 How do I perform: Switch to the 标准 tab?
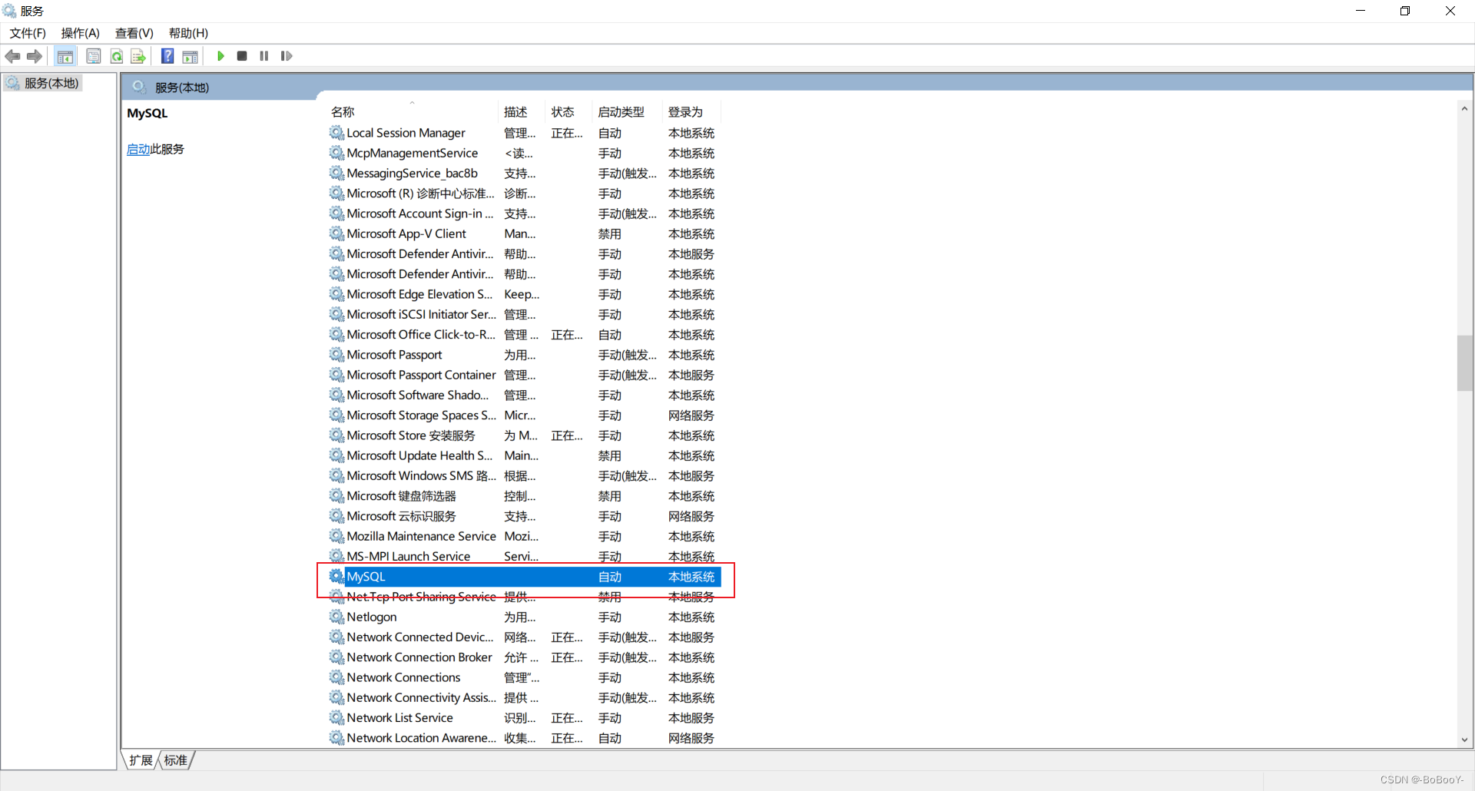[x=175, y=760]
